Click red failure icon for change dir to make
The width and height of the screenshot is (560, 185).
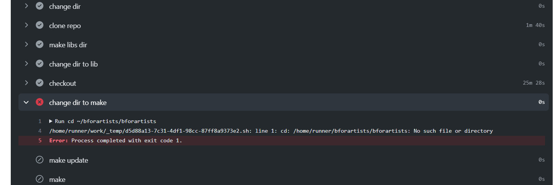40,102
